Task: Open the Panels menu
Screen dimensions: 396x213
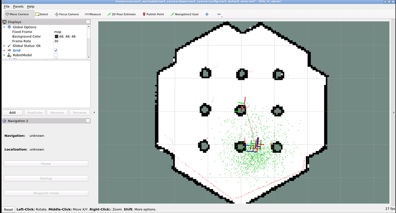Action: (x=18, y=7)
